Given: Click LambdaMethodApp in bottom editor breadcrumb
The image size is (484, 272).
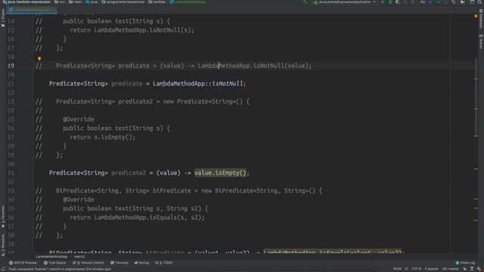Looking at the screenshot, I should pos(51,257).
